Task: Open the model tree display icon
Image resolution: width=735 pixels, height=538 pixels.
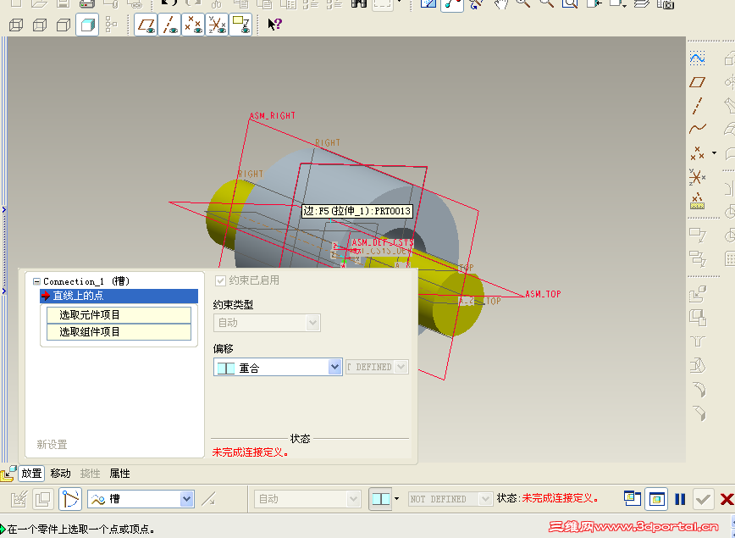Action: [111, 25]
